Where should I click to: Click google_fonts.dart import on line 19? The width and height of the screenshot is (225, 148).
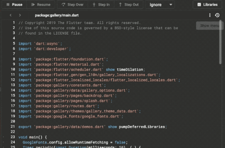pos(78,116)
